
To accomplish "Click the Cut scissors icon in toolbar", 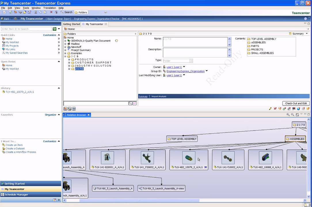I will pyautogui.click(x=36, y=12).
